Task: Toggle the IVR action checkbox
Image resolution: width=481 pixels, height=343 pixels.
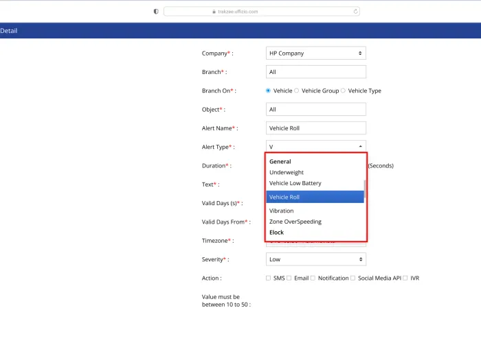Action: point(405,278)
